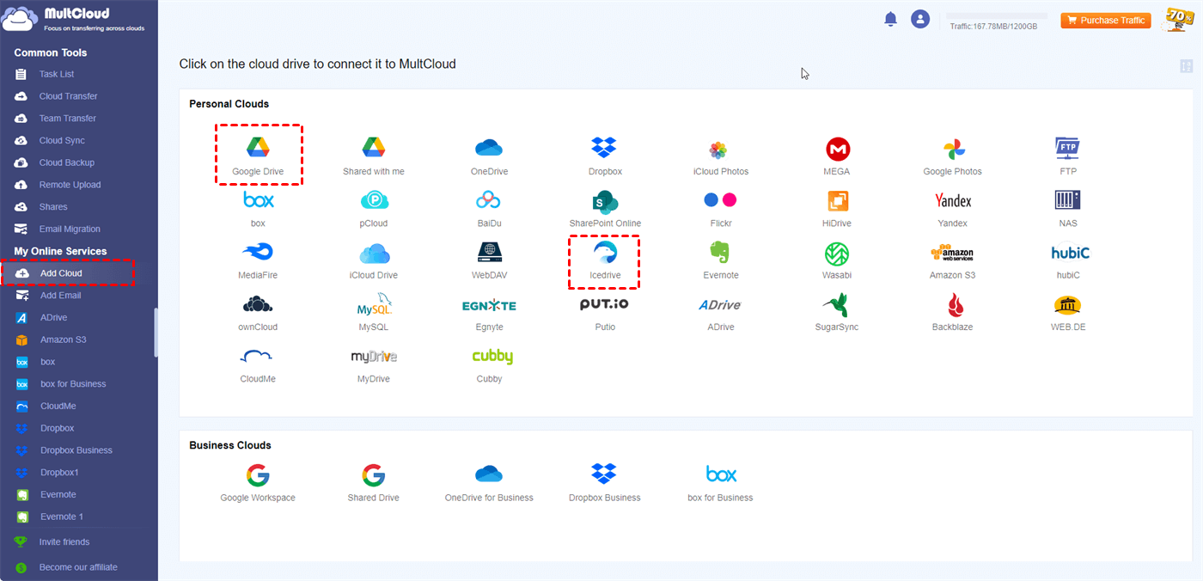1203x581 pixels.
Task: Choose Dropbox personal cloud icon
Action: tap(605, 156)
